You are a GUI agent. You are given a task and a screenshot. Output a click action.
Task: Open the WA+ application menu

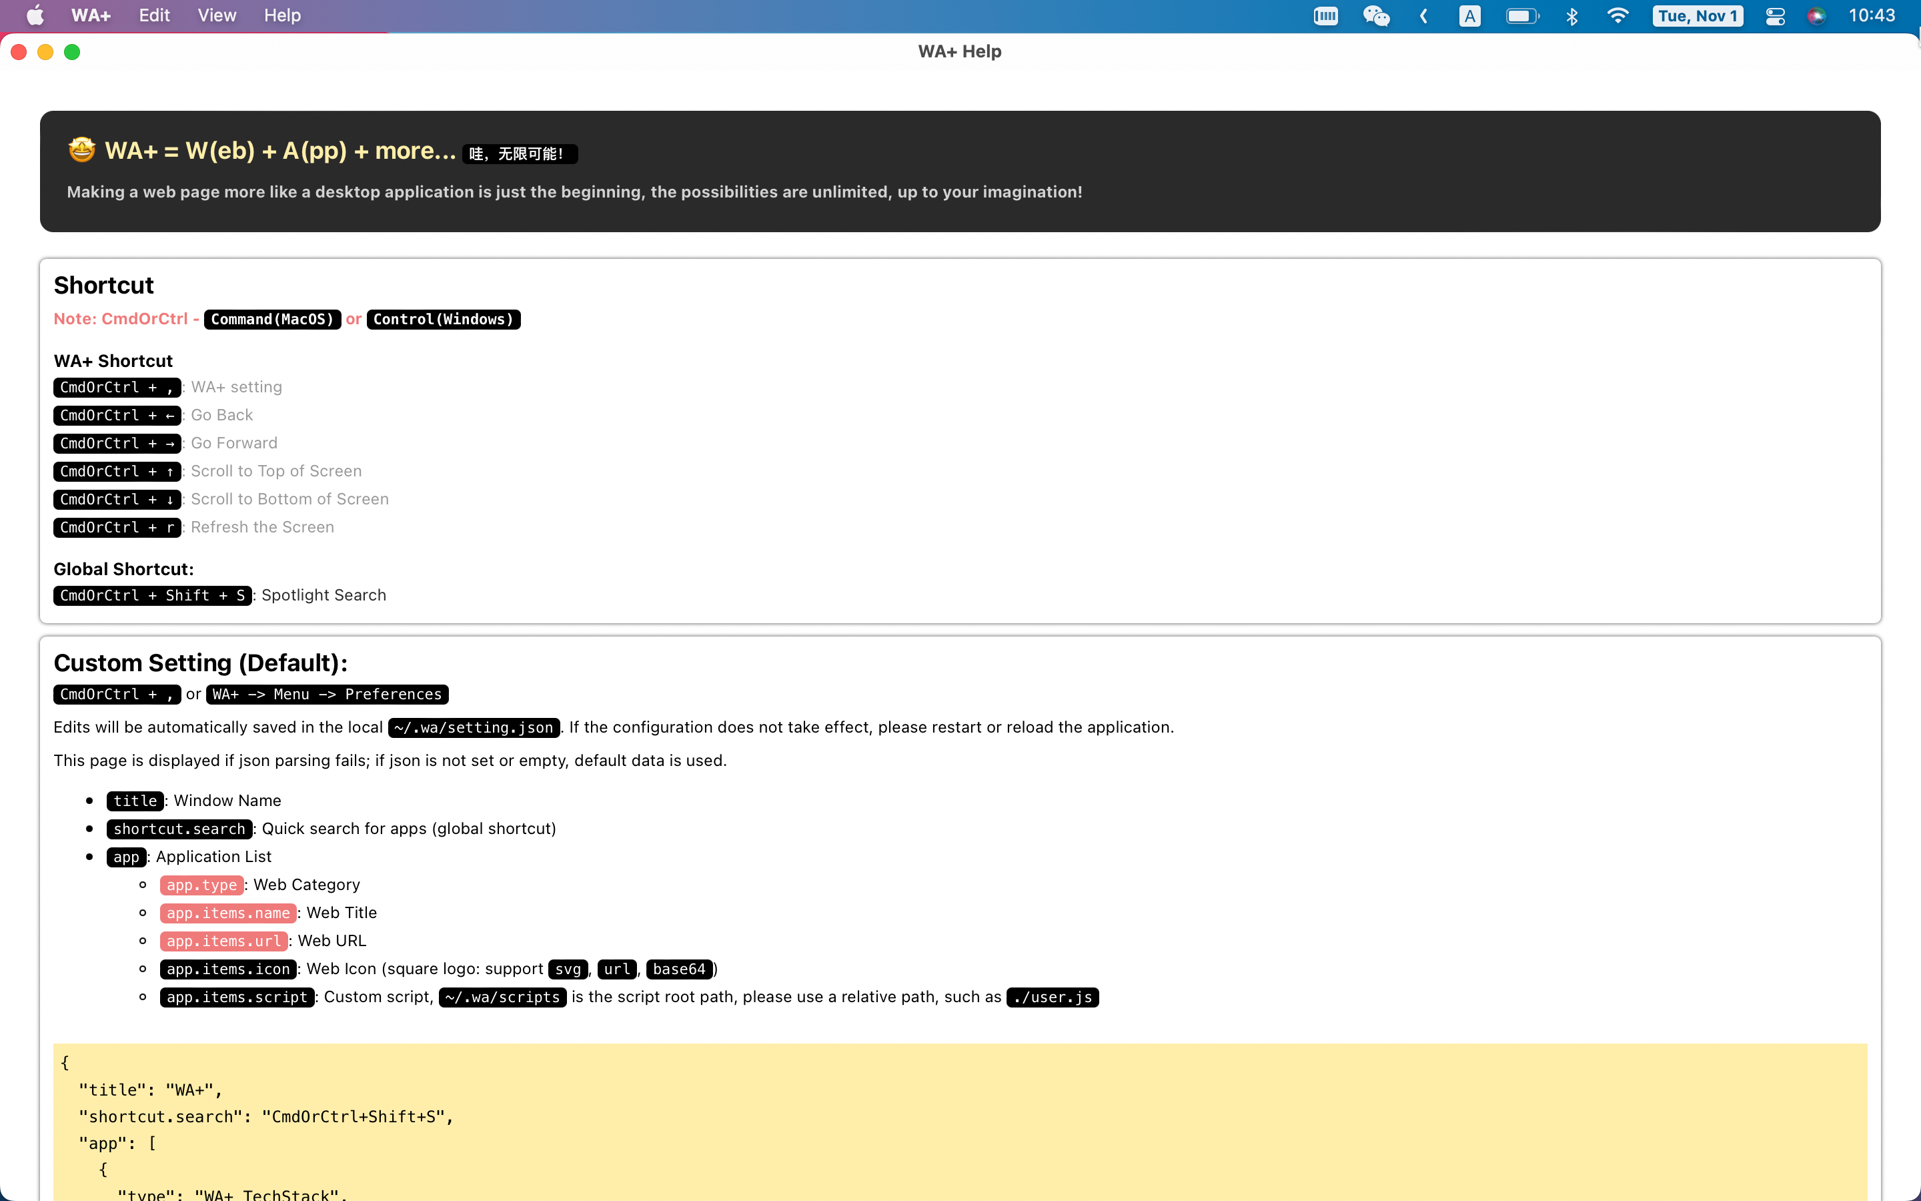[91, 16]
